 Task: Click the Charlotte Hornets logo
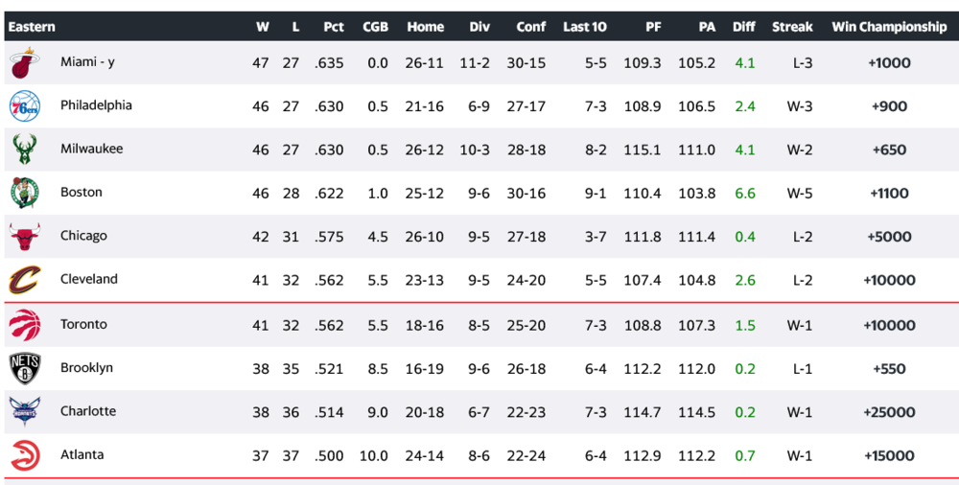[x=24, y=411]
